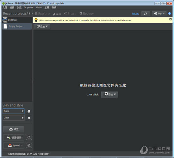The image size is (174, 158).
Task: Click the Upload dropdown button
Action: [14, 145]
